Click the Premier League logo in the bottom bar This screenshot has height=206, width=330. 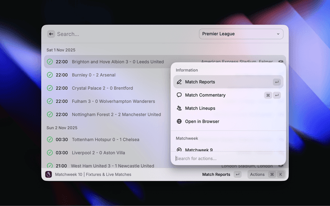pyautogui.click(x=48, y=175)
